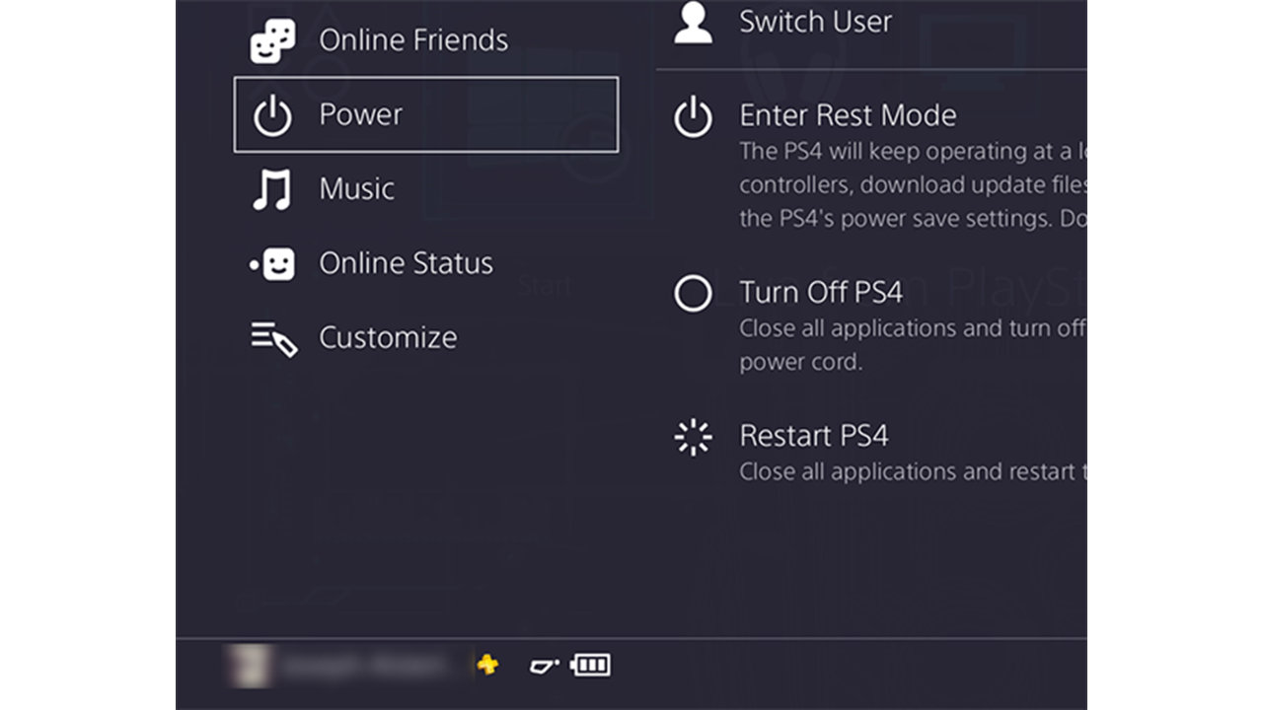This screenshot has width=1263, height=710.
Task: Select the controller battery level indicator
Action: tap(591, 665)
